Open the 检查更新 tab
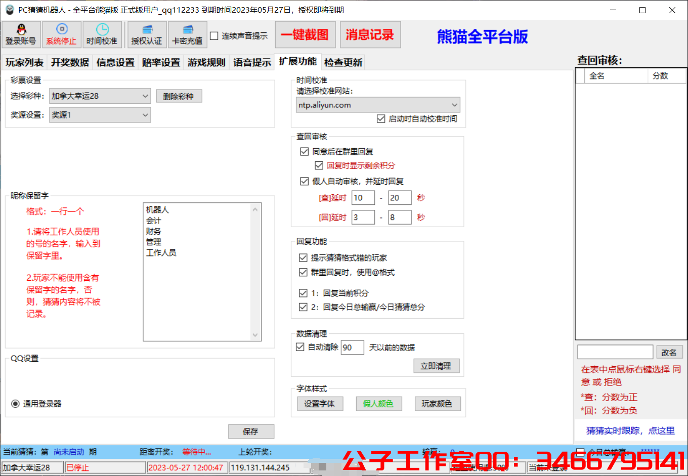This screenshot has width=688, height=476. tap(343, 63)
